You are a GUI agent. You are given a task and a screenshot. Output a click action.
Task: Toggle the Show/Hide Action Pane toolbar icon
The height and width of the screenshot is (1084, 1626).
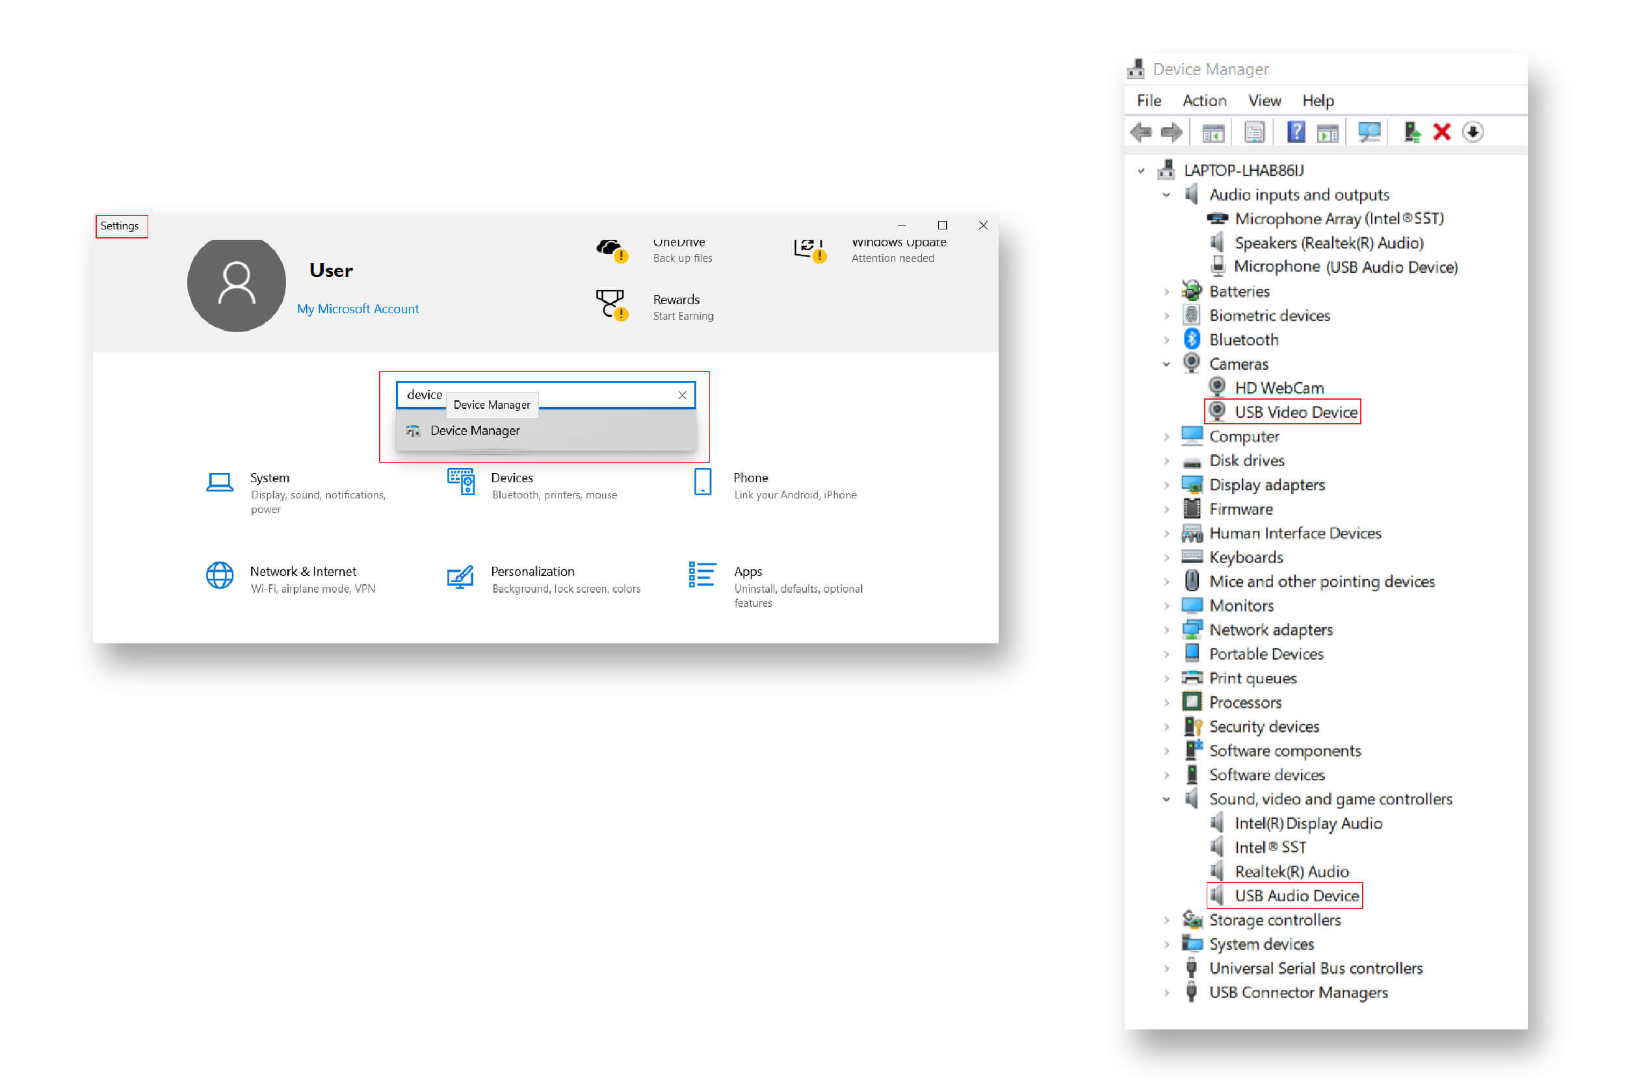coord(1328,133)
